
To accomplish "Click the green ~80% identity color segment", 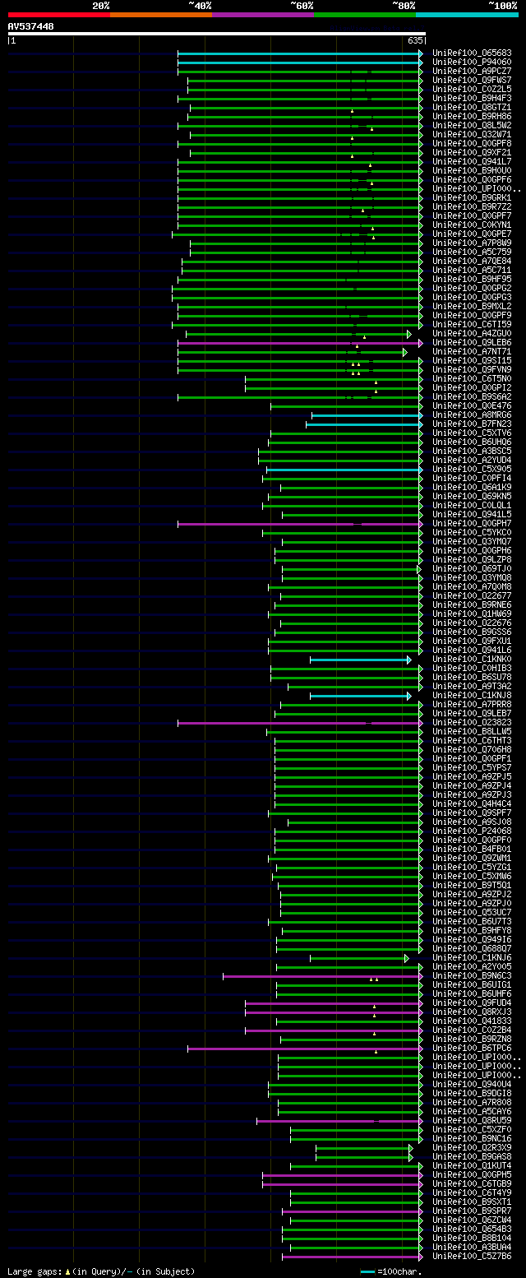I will pyautogui.click(x=365, y=14).
